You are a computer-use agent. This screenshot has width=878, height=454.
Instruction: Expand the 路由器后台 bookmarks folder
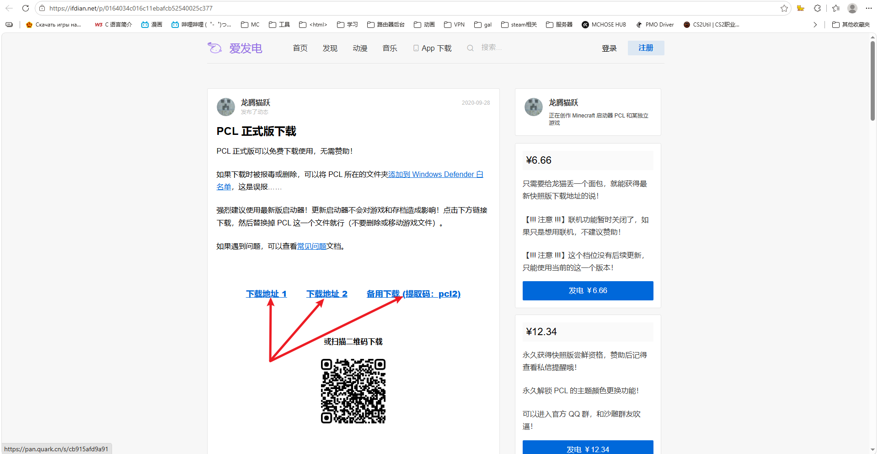point(386,25)
